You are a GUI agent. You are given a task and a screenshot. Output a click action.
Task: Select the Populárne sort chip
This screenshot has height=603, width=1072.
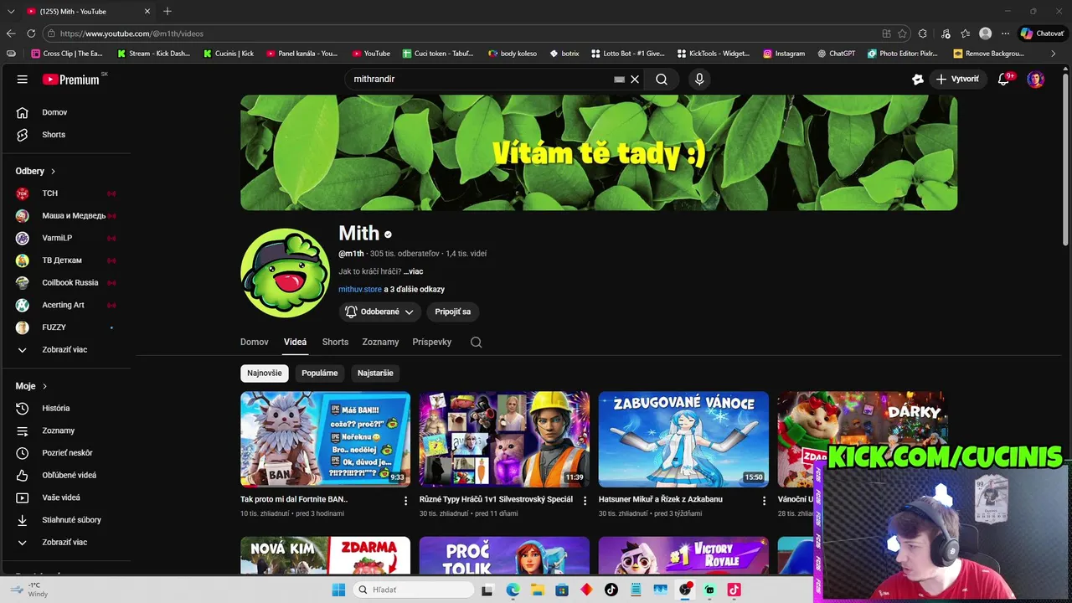(x=320, y=374)
